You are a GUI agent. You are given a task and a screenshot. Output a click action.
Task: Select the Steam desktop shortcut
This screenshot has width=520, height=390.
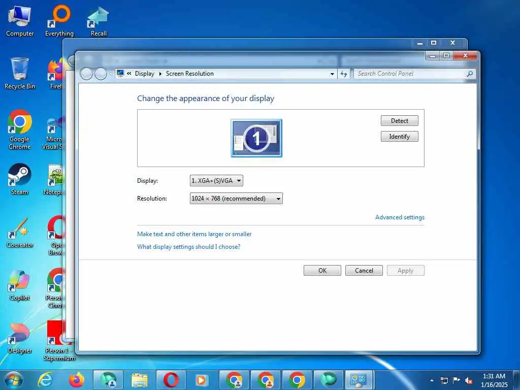[20, 179]
